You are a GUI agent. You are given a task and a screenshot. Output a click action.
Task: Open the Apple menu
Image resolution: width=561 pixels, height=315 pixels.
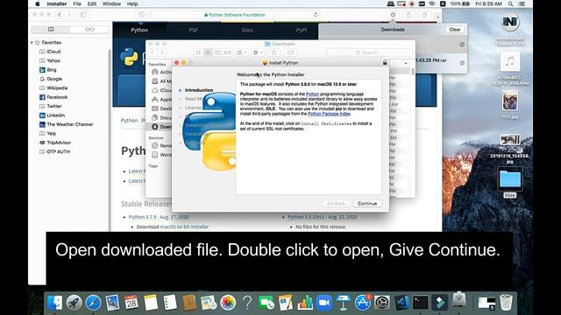(37, 3)
